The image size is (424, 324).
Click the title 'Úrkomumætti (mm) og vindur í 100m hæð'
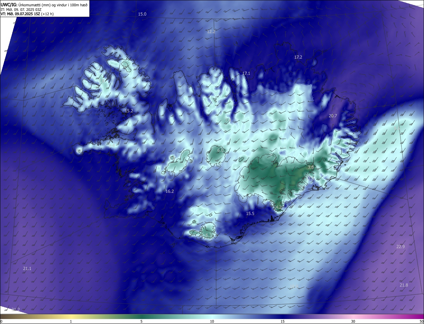tap(53, 5)
